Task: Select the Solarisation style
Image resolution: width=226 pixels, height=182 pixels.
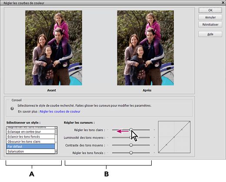Action: (x=30, y=151)
